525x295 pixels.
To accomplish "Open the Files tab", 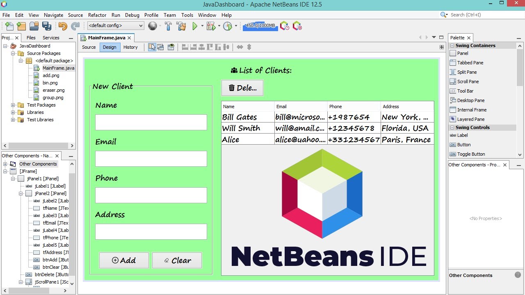I will coord(31,38).
